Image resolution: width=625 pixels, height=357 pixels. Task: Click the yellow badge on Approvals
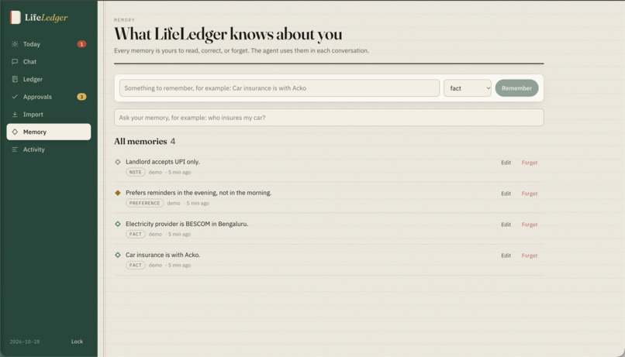pyautogui.click(x=81, y=97)
